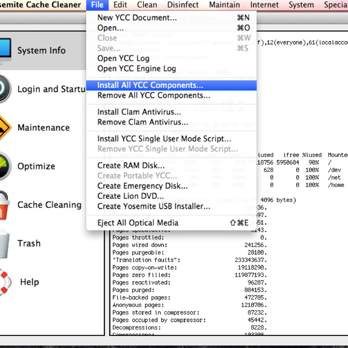Click the 'Pages zero filled:' line
The image size is (348, 348).
pos(190,275)
